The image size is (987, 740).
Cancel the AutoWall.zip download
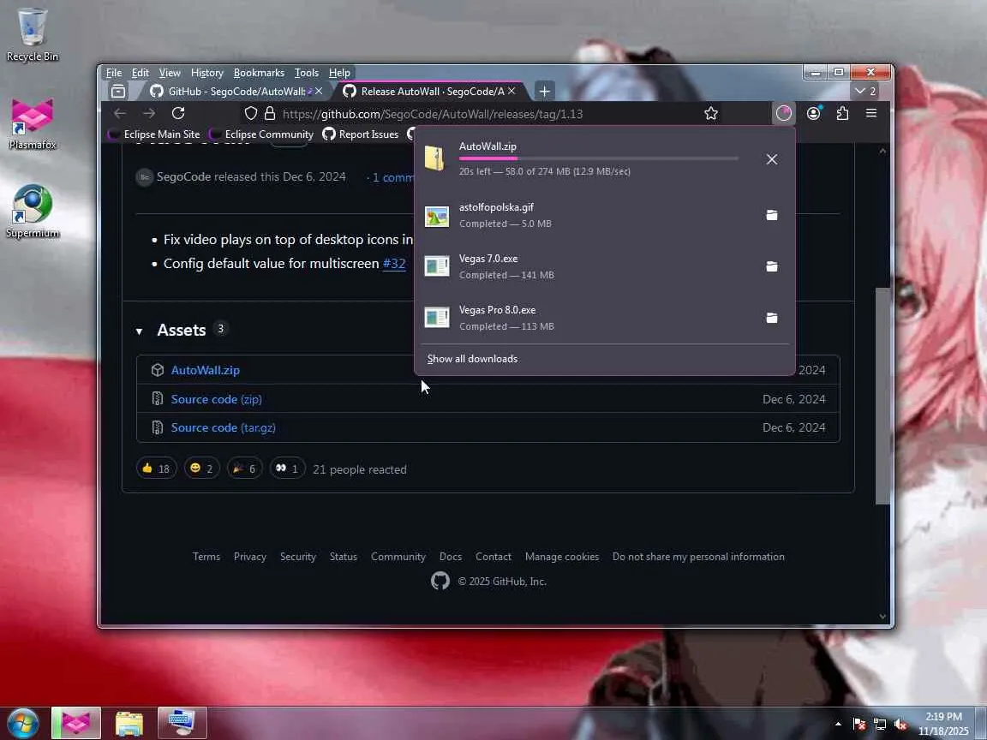pyautogui.click(x=772, y=159)
